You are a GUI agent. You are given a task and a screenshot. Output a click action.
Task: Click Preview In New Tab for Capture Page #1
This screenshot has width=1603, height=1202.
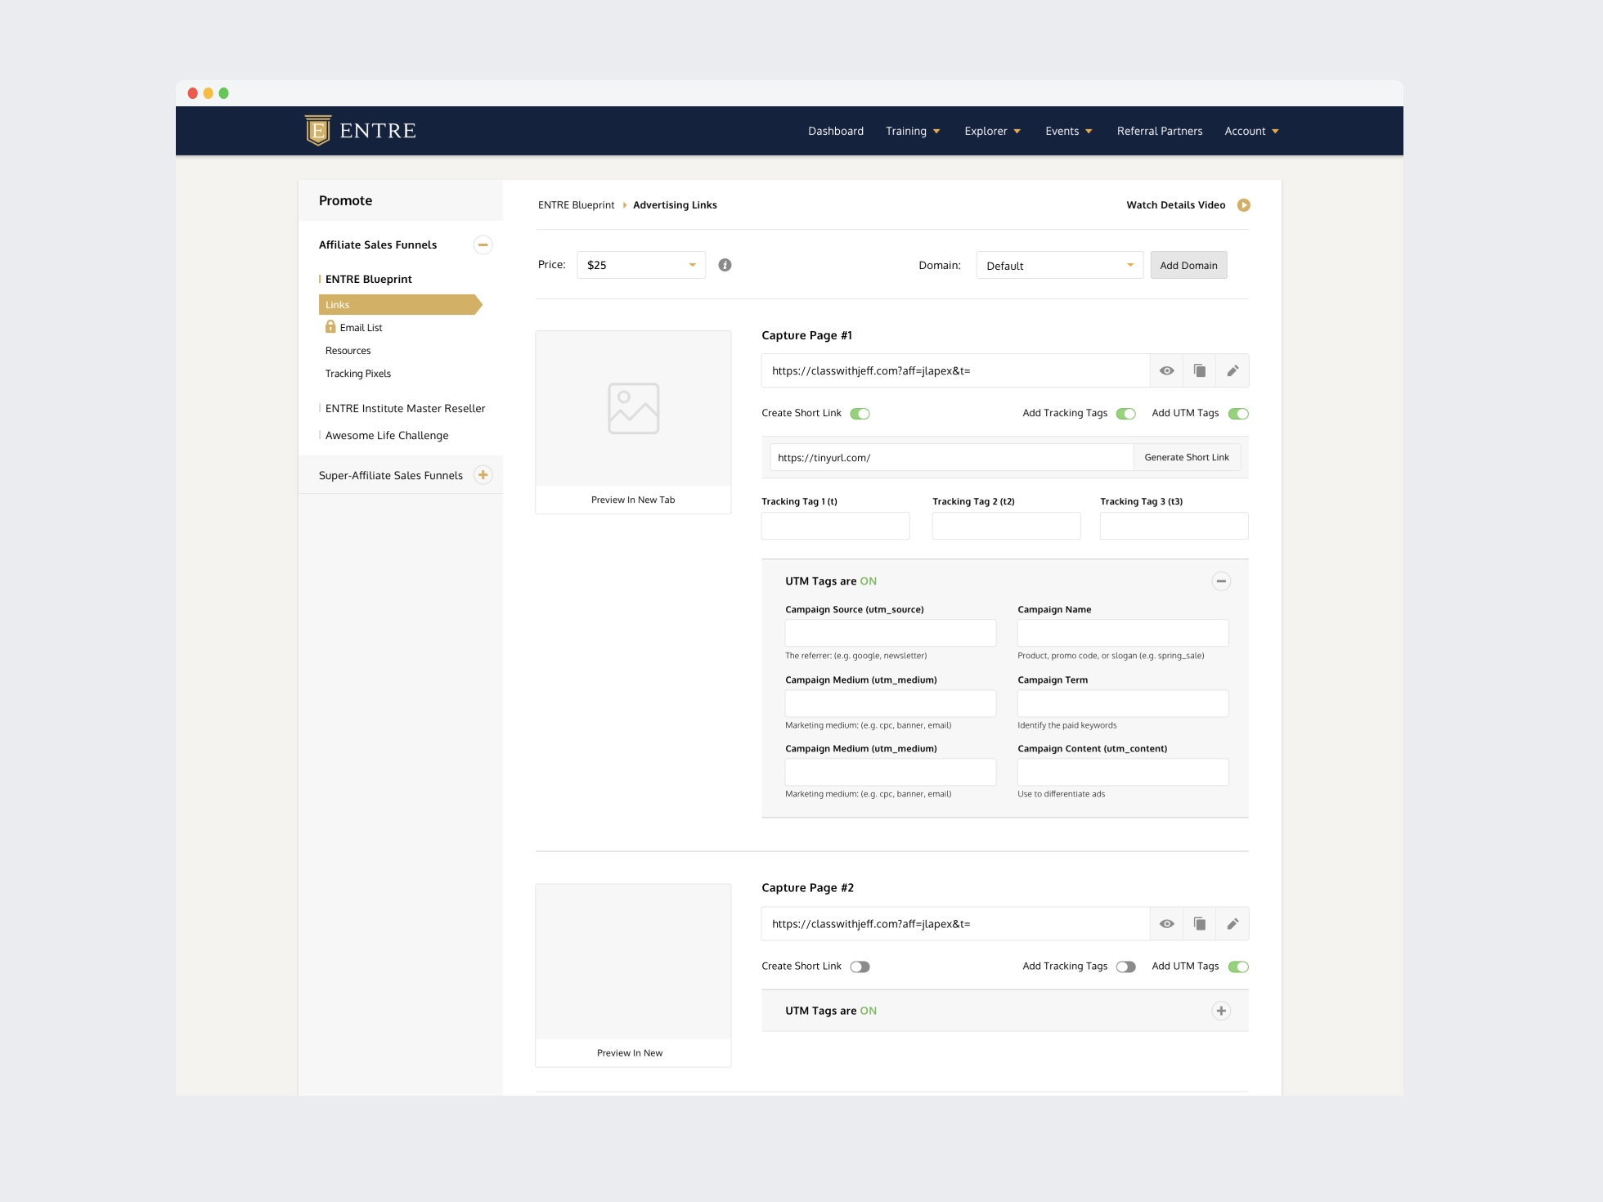[x=633, y=500]
